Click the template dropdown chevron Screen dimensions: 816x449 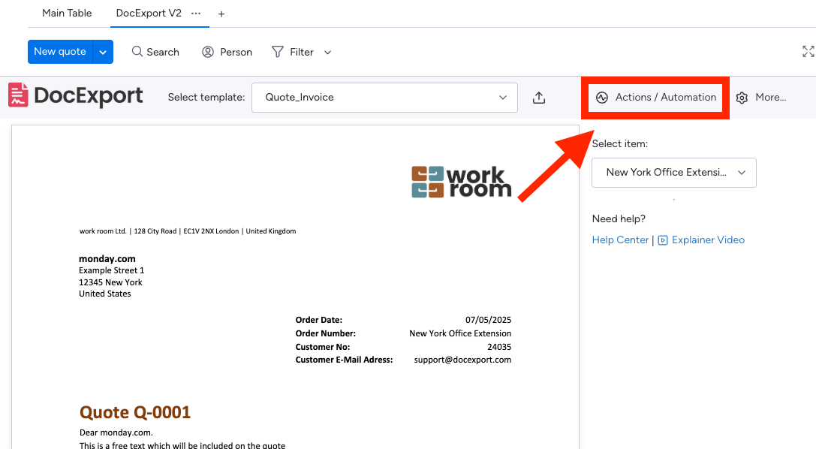(503, 98)
